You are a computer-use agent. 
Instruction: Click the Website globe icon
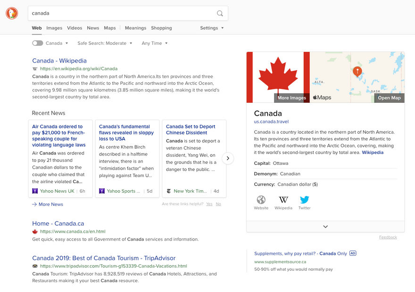click(x=261, y=200)
